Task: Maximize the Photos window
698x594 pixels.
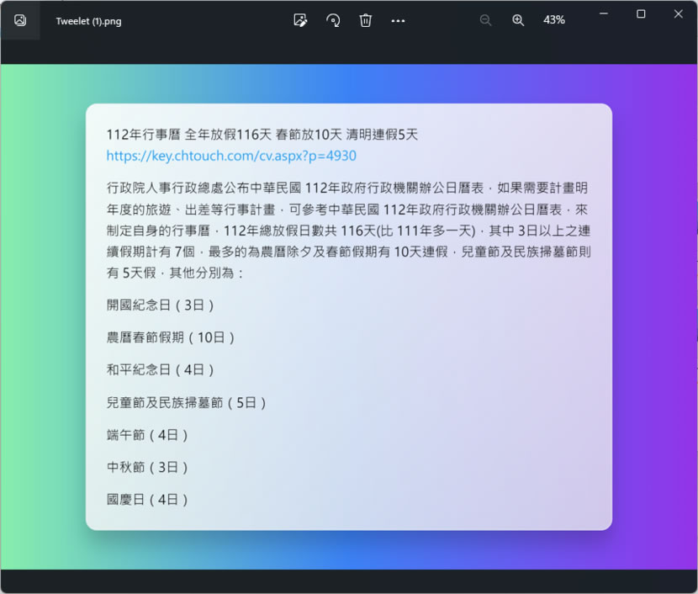Action: (641, 13)
